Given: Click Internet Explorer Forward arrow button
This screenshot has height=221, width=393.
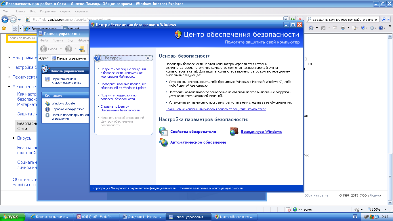Looking at the screenshot, I should pyautogui.click(x=13, y=20).
